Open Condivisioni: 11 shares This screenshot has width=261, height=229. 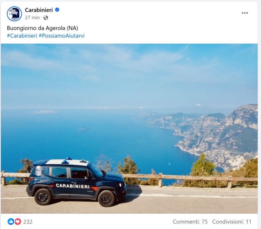click(x=231, y=222)
